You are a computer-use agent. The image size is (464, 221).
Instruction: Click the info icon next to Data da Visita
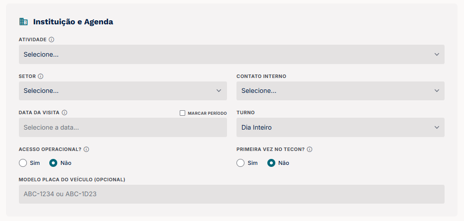pos(65,113)
